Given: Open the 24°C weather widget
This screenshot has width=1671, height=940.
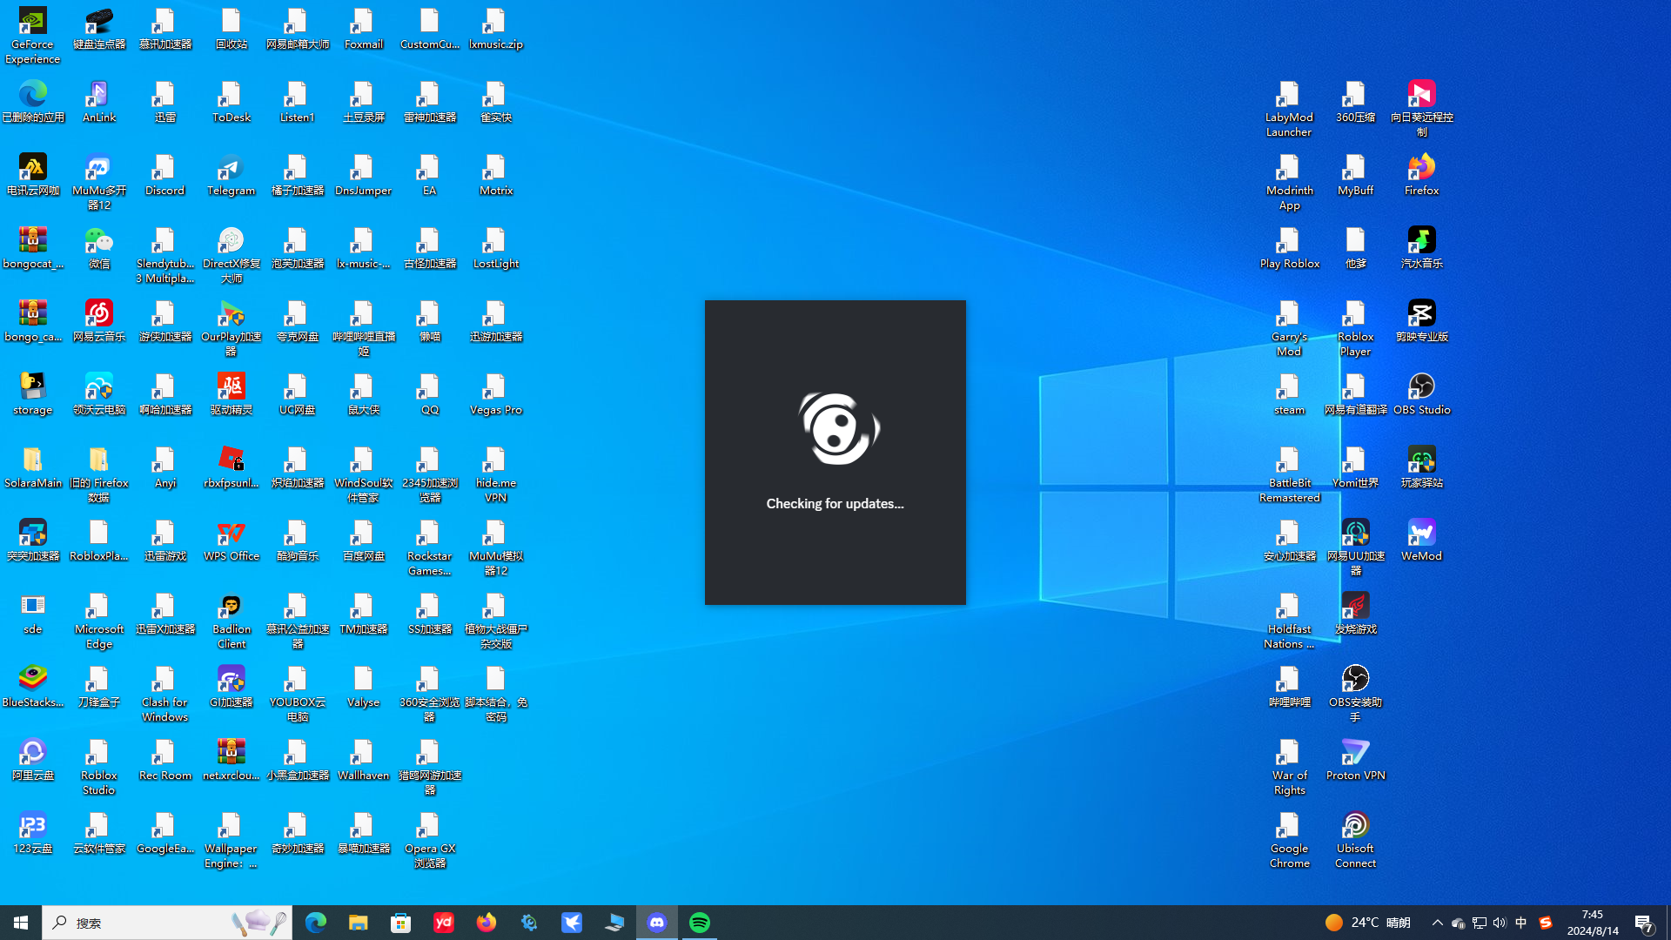Looking at the screenshot, I should click(1368, 923).
